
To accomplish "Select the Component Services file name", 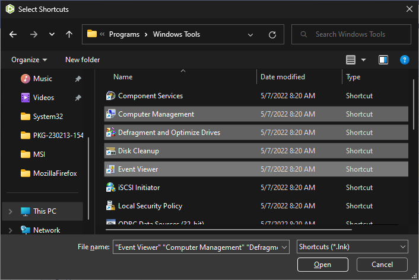I will point(150,96).
